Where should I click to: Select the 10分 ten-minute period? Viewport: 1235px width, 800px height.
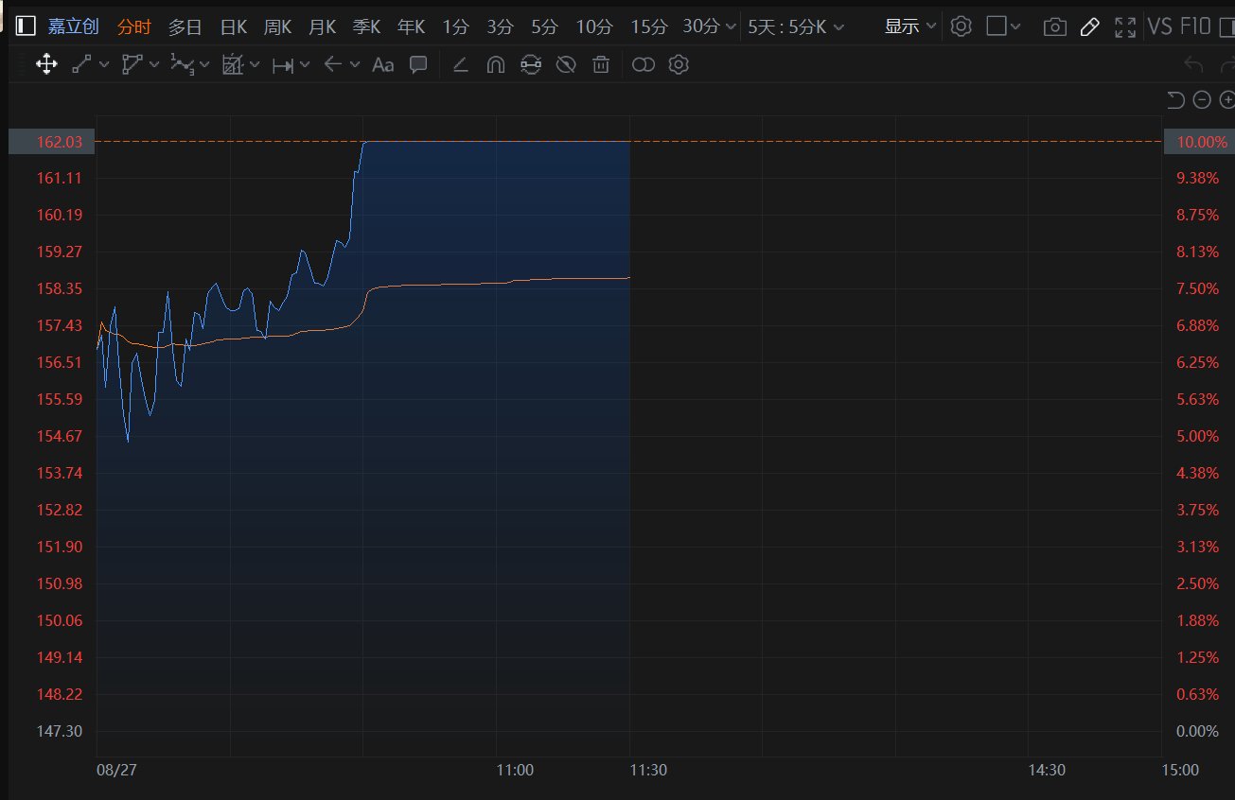click(x=594, y=26)
